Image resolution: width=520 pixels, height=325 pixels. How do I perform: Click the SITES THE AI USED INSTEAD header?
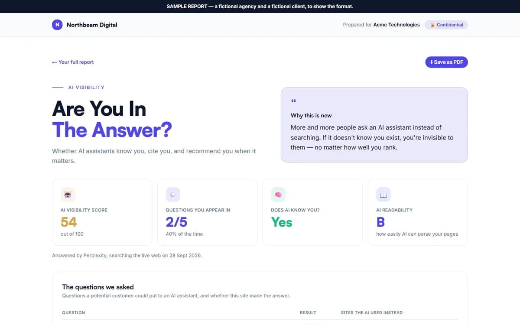pyautogui.click(x=372, y=312)
